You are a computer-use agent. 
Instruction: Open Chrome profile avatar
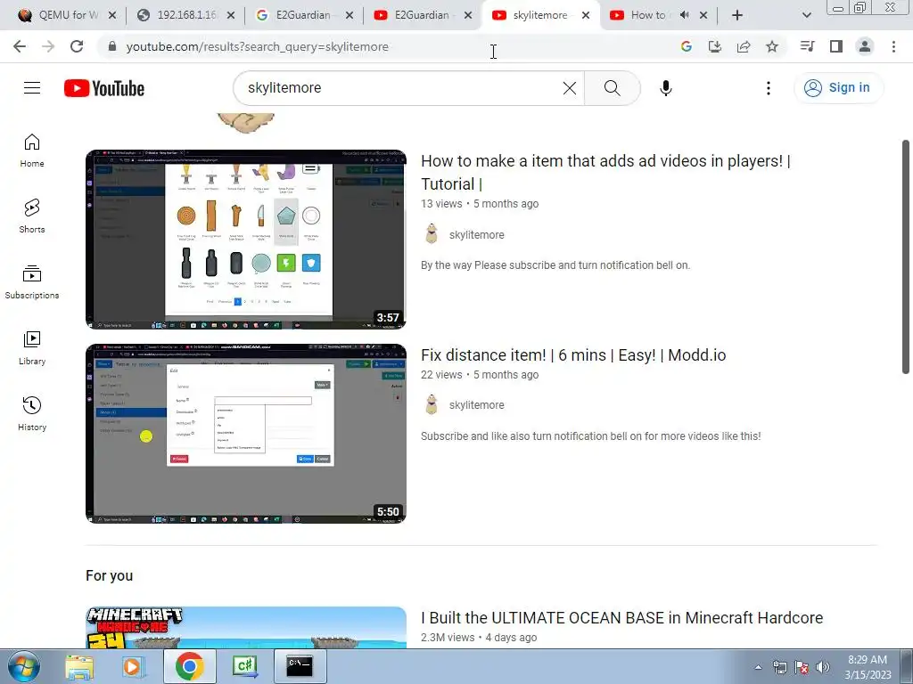coord(865,46)
